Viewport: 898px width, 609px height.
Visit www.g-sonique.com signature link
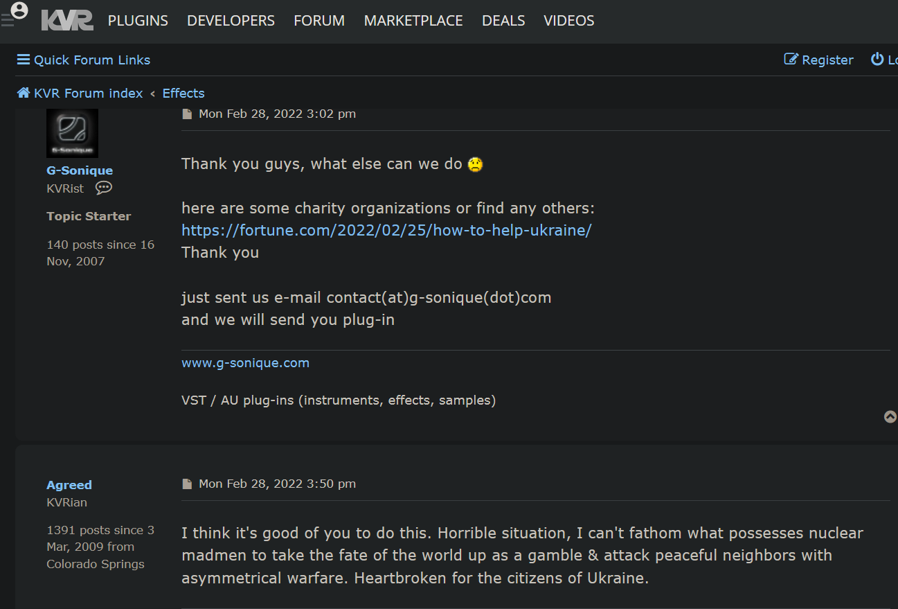click(x=245, y=363)
